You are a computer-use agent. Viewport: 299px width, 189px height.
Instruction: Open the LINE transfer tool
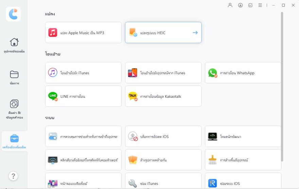[83, 96]
